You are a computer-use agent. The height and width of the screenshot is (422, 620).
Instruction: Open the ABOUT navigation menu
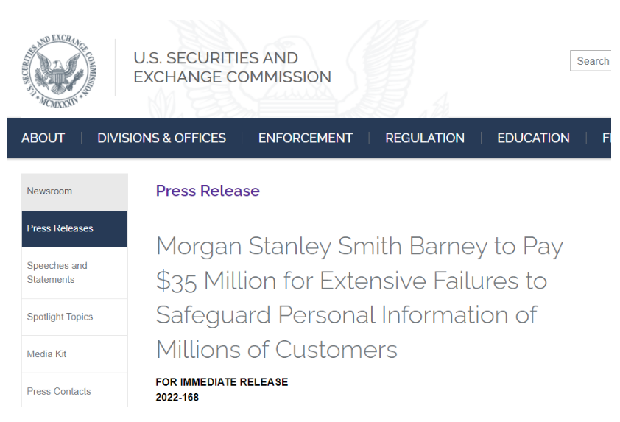pyautogui.click(x=43, y=138)
